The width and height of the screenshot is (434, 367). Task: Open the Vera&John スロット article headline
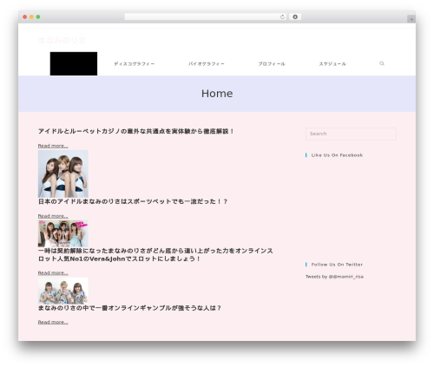tap(155, 254)
